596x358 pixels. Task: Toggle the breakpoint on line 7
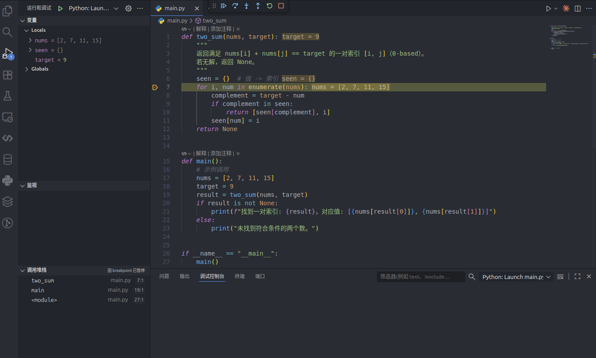[155, 87]
